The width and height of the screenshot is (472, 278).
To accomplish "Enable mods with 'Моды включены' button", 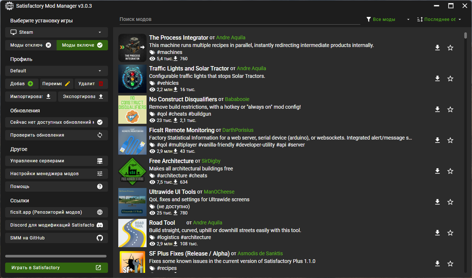I will 82,45.
